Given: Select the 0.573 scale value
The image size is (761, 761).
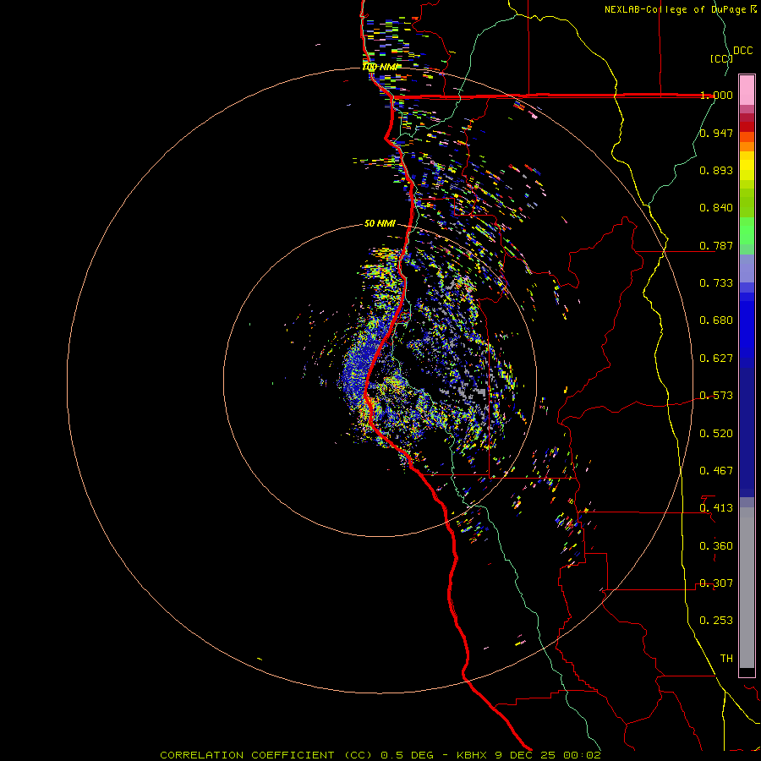Looking at the screenshot, I should (x=716, y=396).
